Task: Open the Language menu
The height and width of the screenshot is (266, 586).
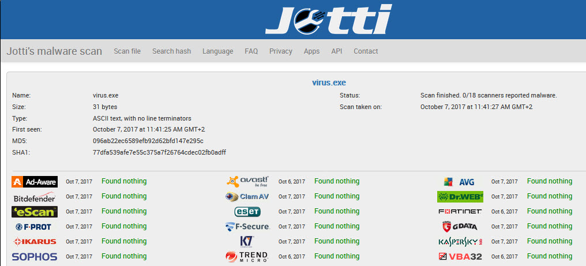Action: [x=218, y=51]
